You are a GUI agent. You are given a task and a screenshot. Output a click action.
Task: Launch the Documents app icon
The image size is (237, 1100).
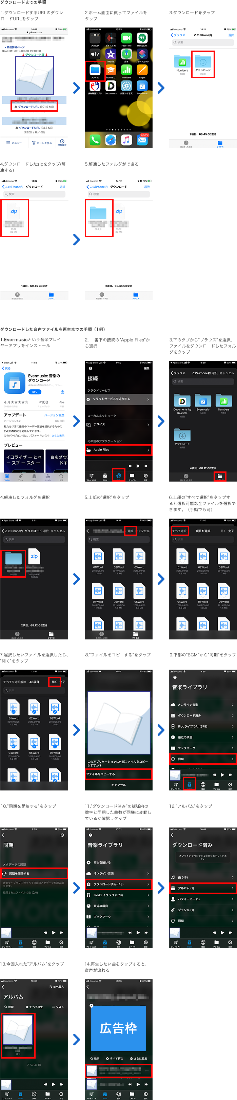pyautogui.click(x=111, y=86)
